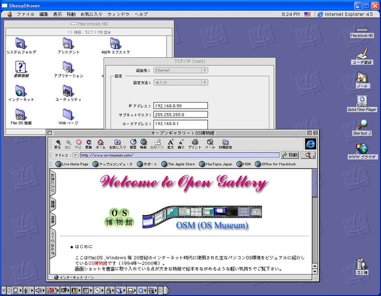Print the page via プリント icon
The image size is (381, 296).
195,144
